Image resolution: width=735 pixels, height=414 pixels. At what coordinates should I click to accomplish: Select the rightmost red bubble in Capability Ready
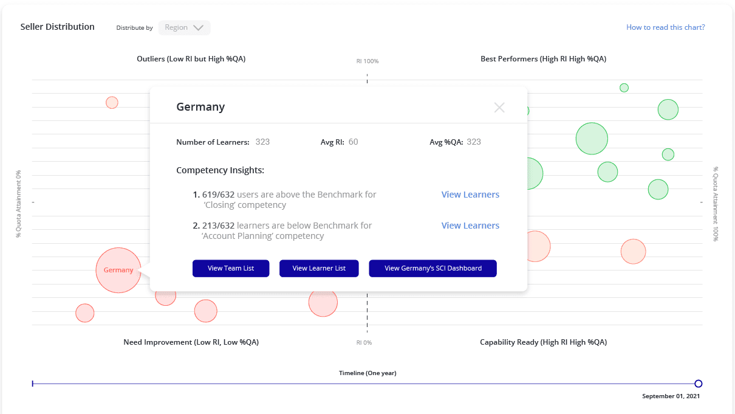pos(633,251)
